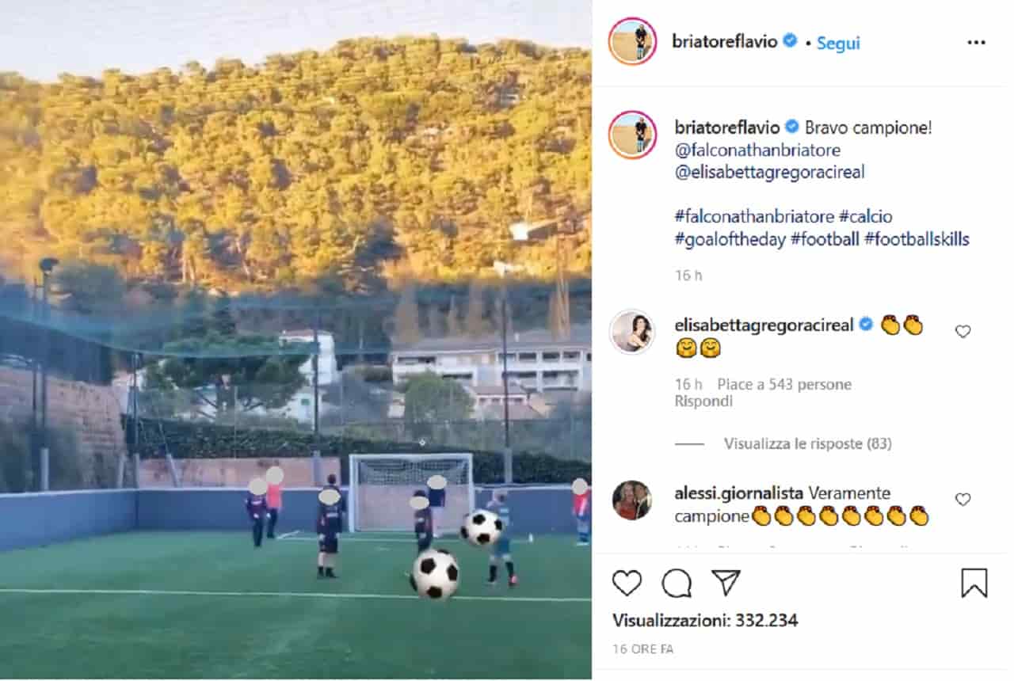This screenshot has height=681, width=1014.
Task: Like the post with the heart icon
Action: [627, 584]
